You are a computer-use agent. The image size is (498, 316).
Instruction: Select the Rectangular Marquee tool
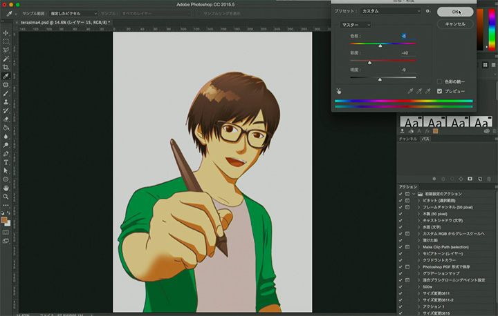(6, 41)
